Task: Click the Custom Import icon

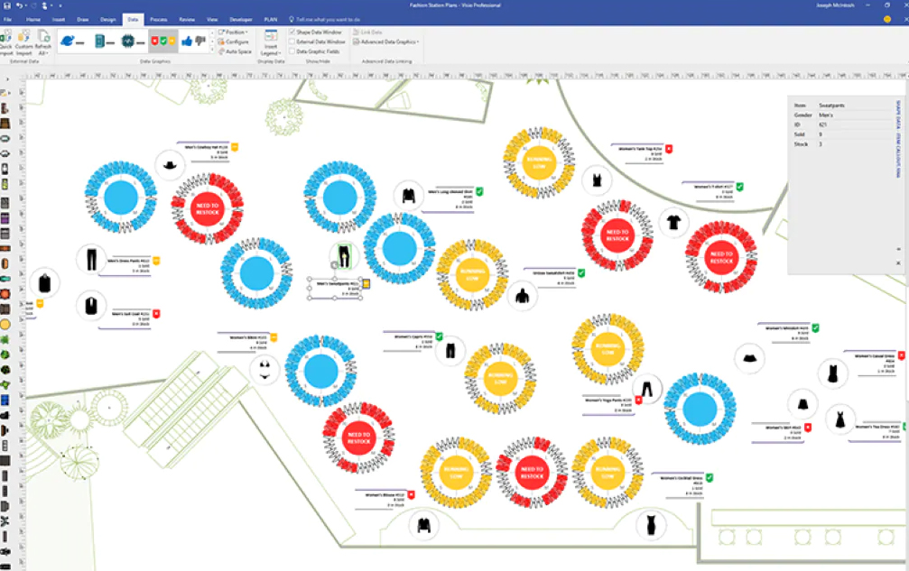Action: tap(23, 41)
